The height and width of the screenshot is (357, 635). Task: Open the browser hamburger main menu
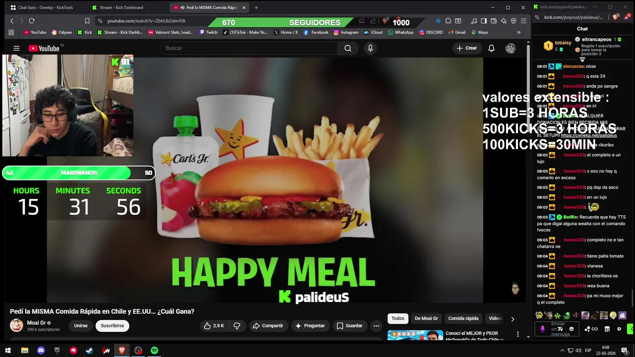[523, 21]
